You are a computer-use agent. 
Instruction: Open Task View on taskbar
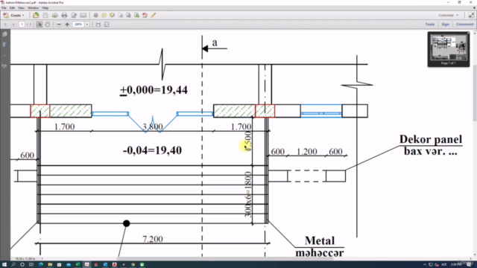(x=31, y=265)
